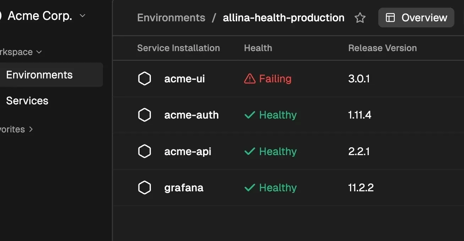Click the grafana Healthy checkmark icon

[250, 188]
